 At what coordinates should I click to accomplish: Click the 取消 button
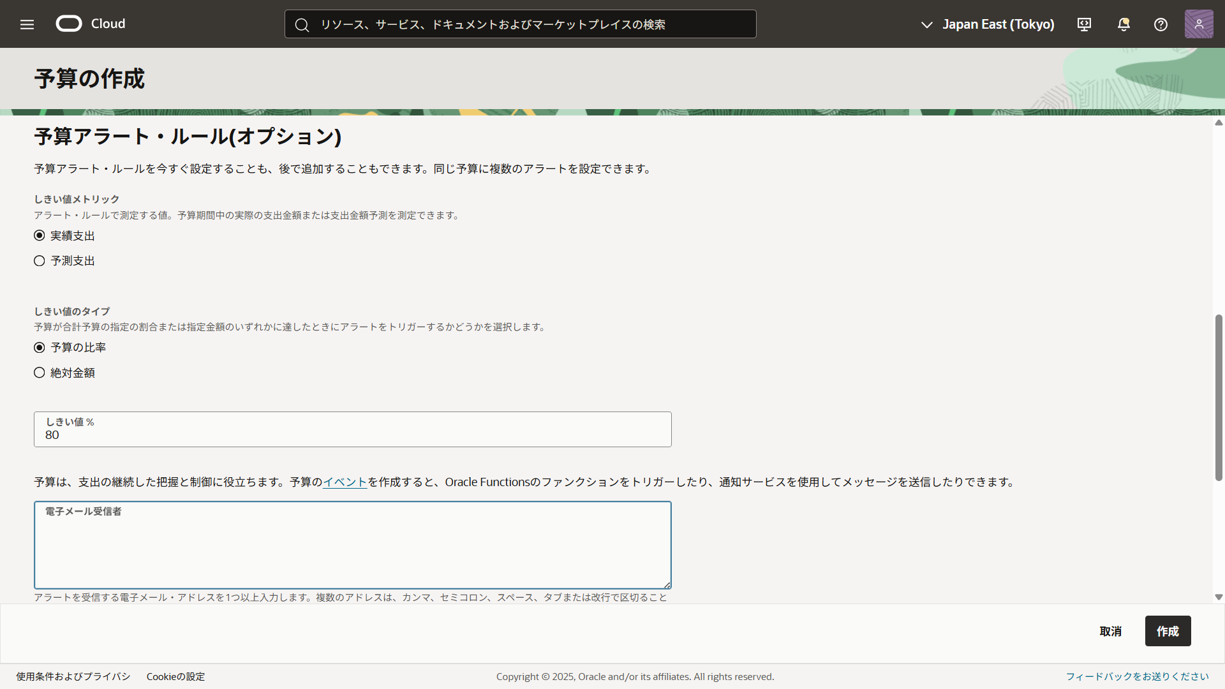pos(1110,631)
